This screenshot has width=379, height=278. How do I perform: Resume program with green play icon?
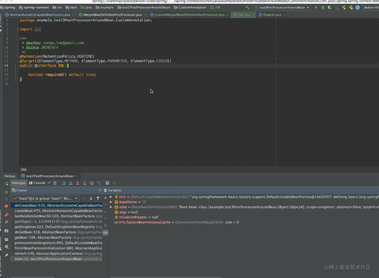click(x=6, y=192)
